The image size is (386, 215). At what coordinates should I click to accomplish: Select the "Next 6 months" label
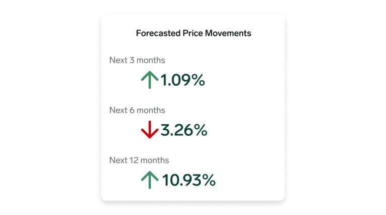137,110
